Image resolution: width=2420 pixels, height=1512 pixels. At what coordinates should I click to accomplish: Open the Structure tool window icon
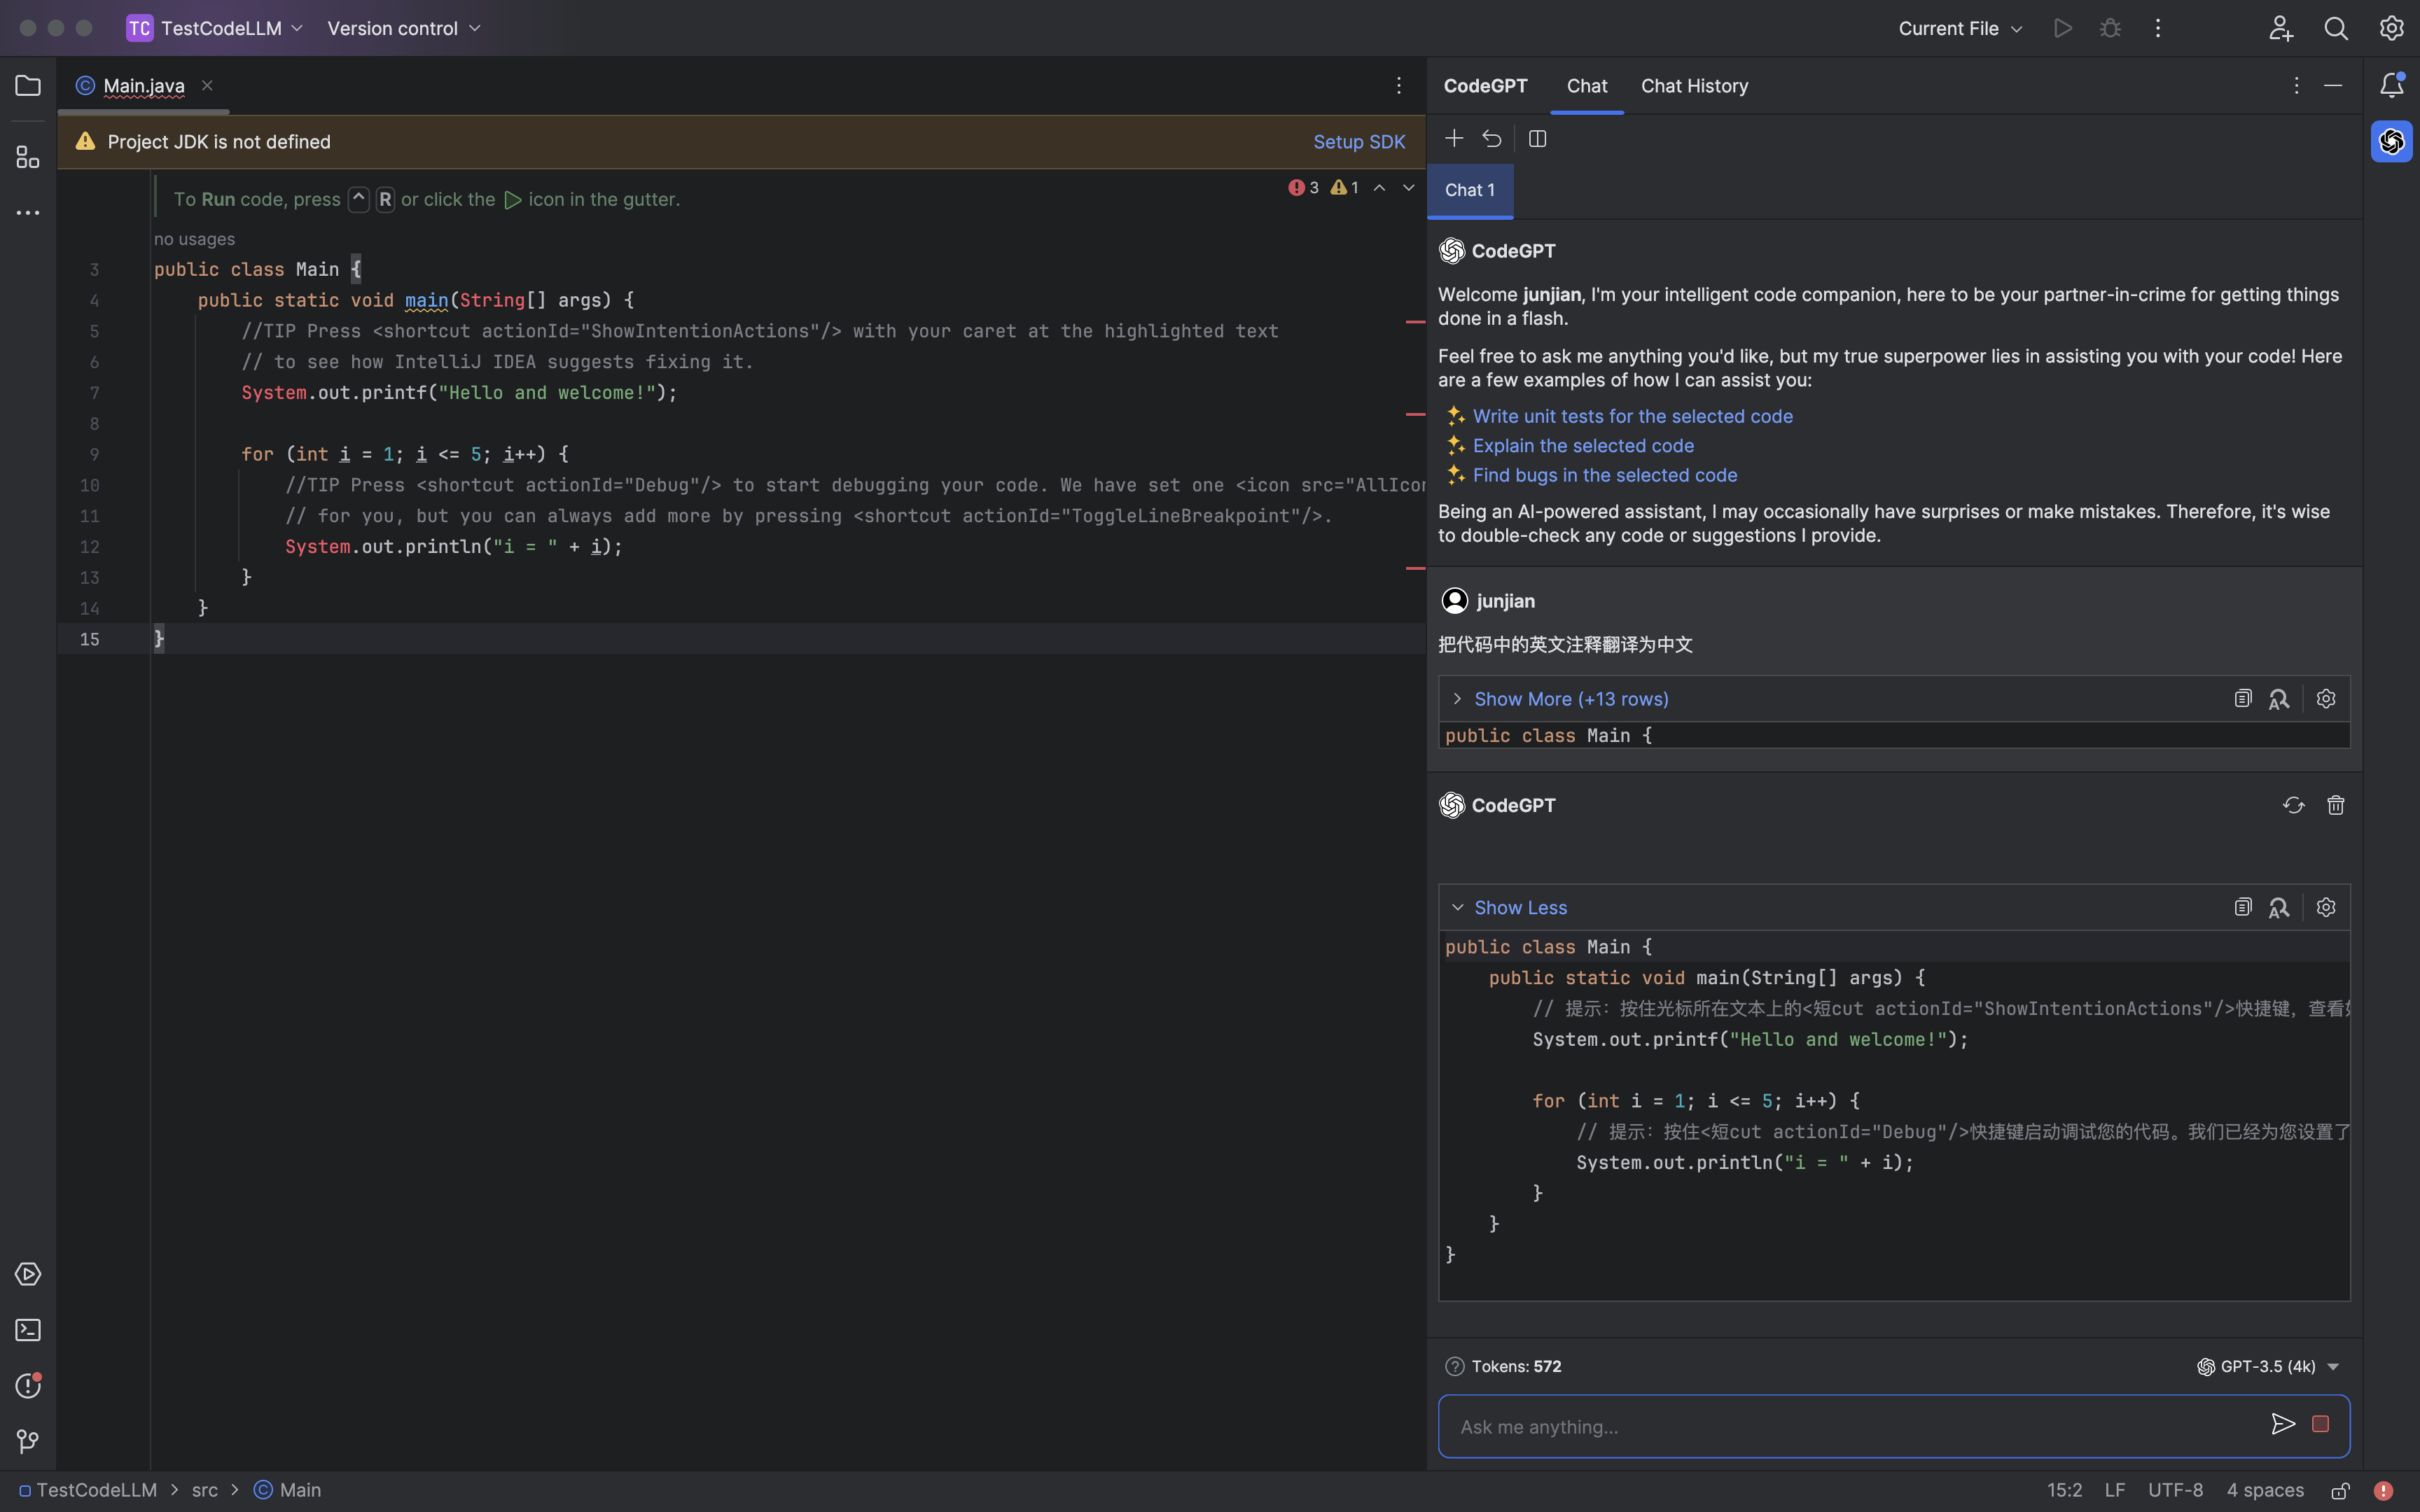point(28,157)
